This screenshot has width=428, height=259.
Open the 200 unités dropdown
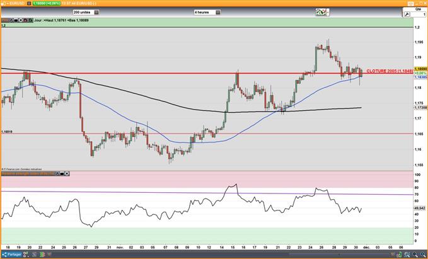click(x=86, y=12)
